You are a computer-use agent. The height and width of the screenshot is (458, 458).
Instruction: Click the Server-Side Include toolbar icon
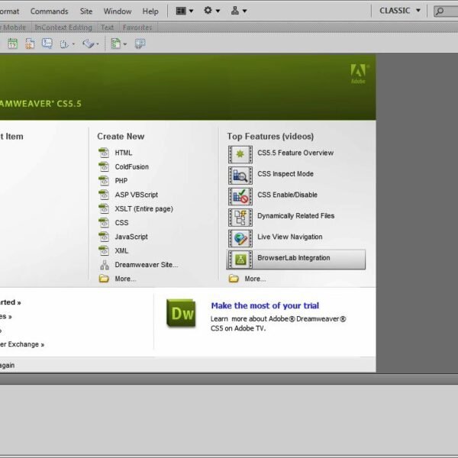click(x=30, y=44)
